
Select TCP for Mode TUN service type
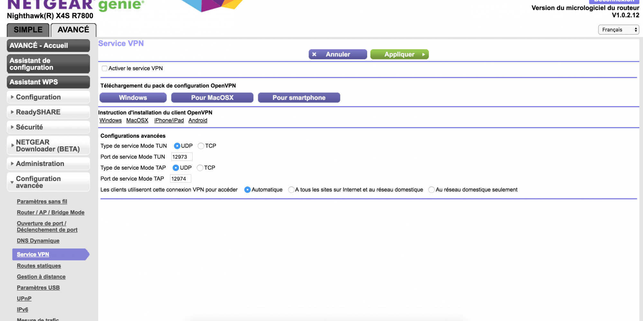click(x=201, y=146)
